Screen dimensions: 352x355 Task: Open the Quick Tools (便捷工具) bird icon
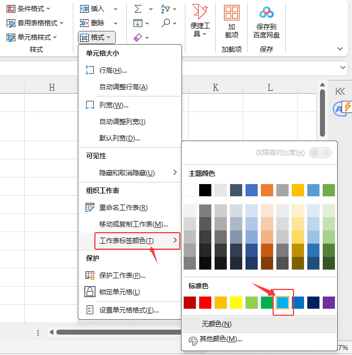point(200,12)
